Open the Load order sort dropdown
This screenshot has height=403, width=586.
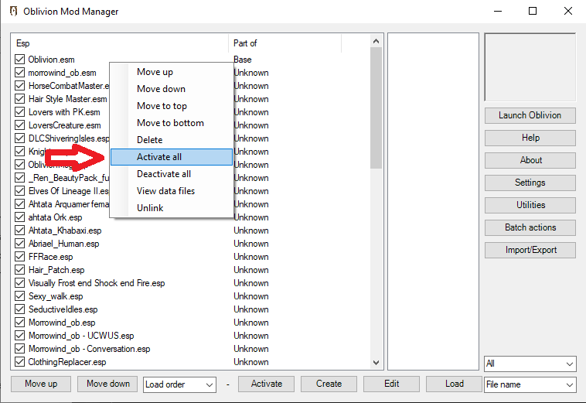click(x=179, y=384)
